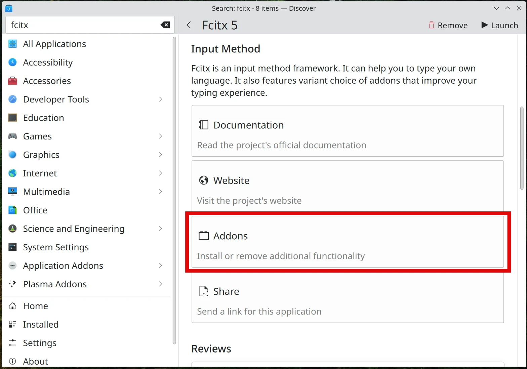The height and width of the screenshot is (369, 527).
Task: Click the Share document icon
Action: point(204,291)
